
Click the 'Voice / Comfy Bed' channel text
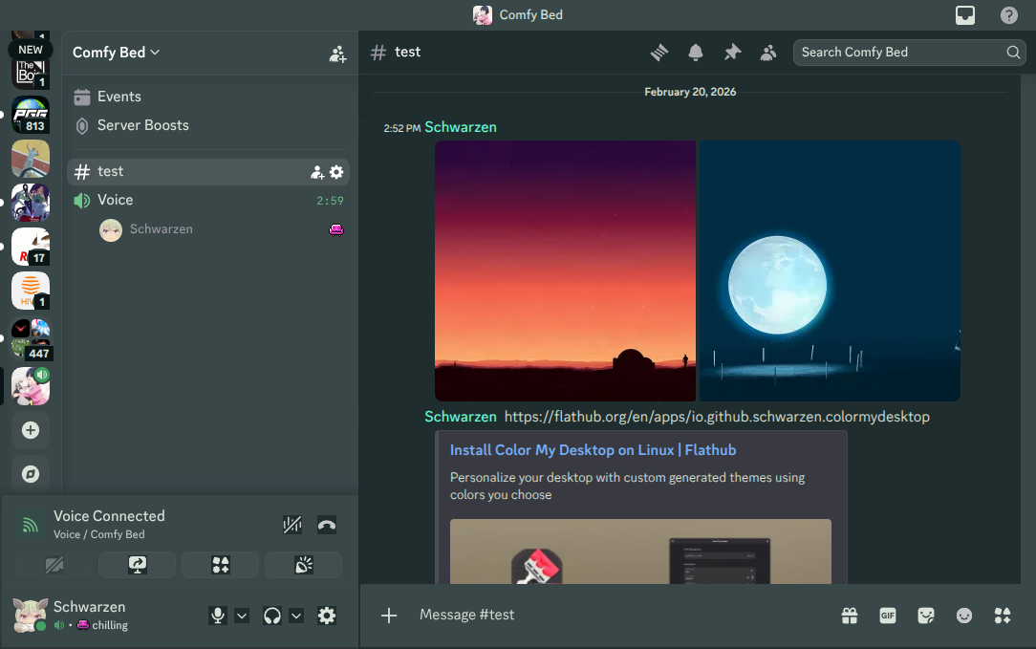(x=99, y=534)
